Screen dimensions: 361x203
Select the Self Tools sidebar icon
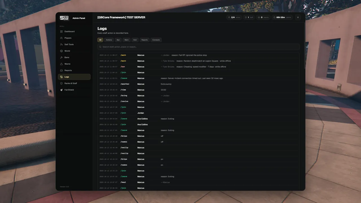tap(61, 45)
